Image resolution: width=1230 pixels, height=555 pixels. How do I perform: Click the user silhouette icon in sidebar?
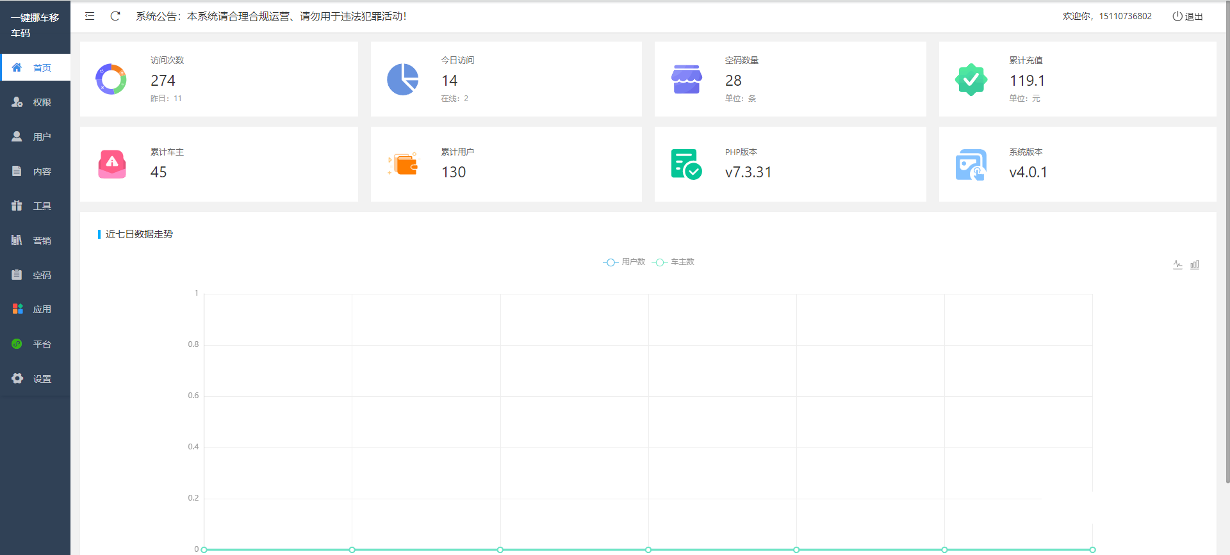click(x=17, y=136)
